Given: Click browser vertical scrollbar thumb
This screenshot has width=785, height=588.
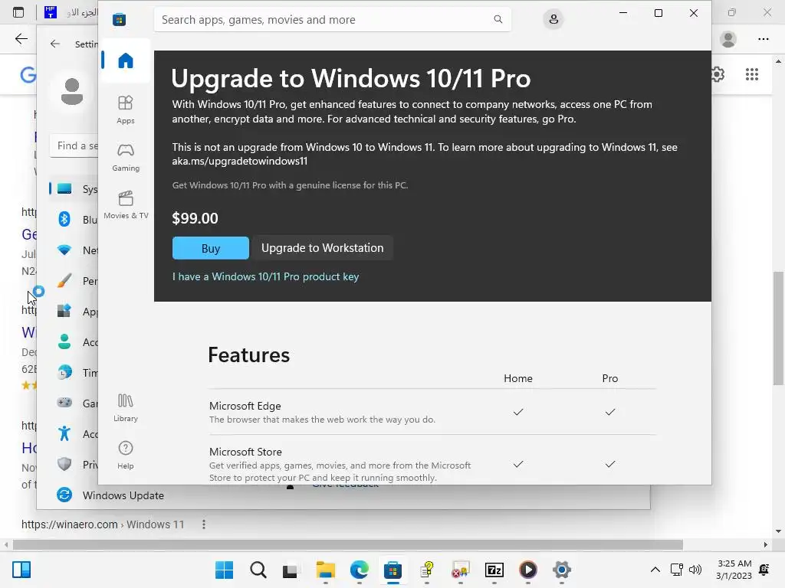Looking at the screenshot, I should pyautogui.click(x=778, y=328).
